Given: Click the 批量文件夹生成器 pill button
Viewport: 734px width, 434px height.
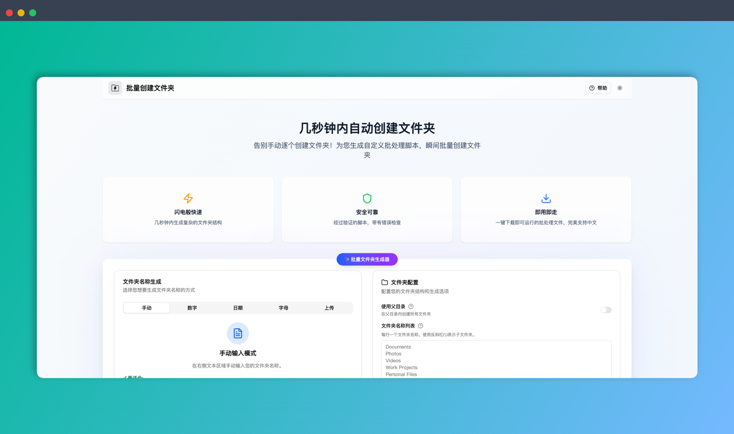Looking at the screenshot, I should coord(367,259).
